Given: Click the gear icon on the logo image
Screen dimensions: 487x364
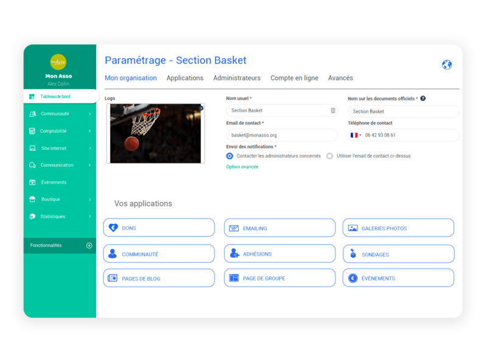Looking at the screenshot, I should click(201, 108).
